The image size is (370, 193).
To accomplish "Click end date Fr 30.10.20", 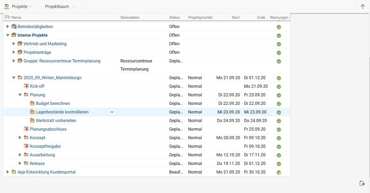I will (255, 172).
